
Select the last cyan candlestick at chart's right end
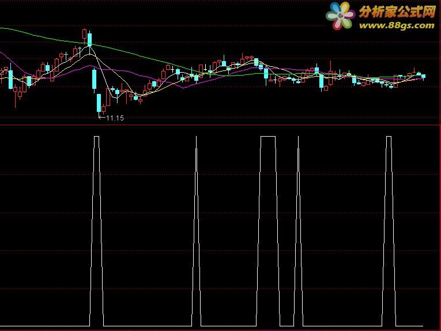click(x=423, y=76)
